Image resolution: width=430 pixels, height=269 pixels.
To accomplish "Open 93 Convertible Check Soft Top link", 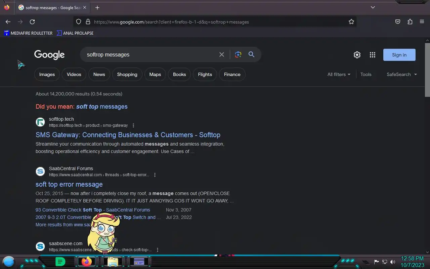I will pos(93,210).
